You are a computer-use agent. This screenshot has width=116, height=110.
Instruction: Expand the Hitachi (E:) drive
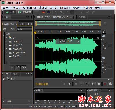click(6, 41)
